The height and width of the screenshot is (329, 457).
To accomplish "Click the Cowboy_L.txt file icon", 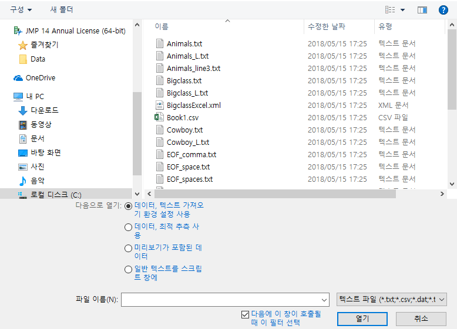I will pos(159,142).
